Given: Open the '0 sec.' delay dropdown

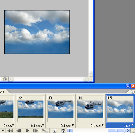Looking at the screenshot, I should coord(13,125).
